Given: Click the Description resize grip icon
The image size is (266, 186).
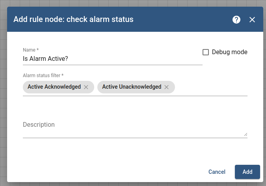Looking at the screenshot, I should [246, 135].
